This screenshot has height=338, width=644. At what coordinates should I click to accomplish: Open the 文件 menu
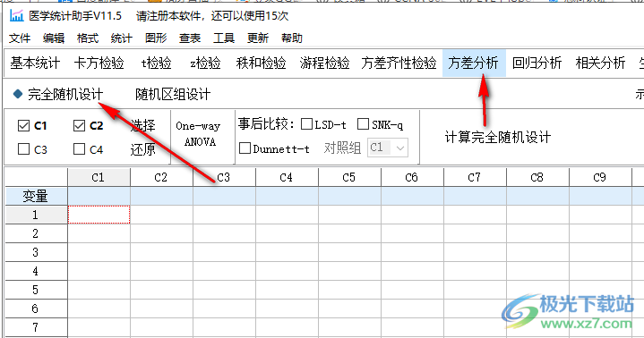[x=20, y=38]
